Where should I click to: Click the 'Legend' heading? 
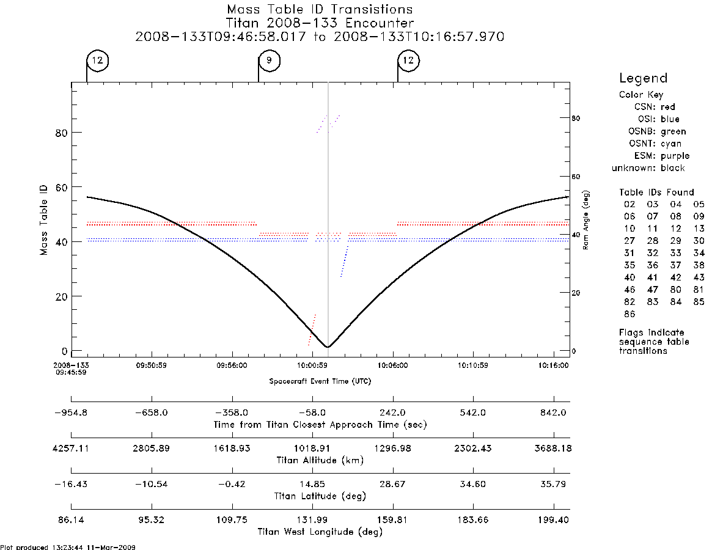pos(643,79)
